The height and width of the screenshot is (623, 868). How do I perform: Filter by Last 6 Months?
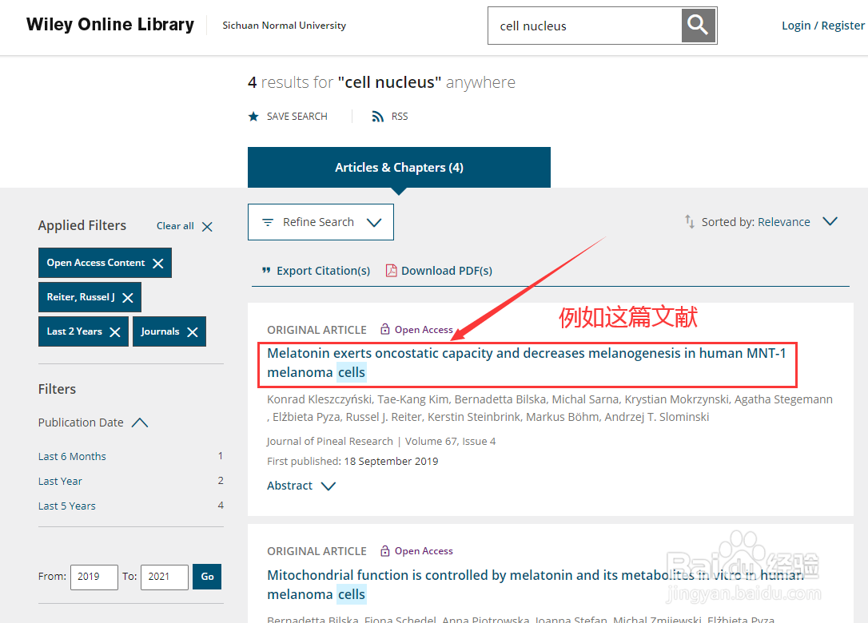coord(72,456)
